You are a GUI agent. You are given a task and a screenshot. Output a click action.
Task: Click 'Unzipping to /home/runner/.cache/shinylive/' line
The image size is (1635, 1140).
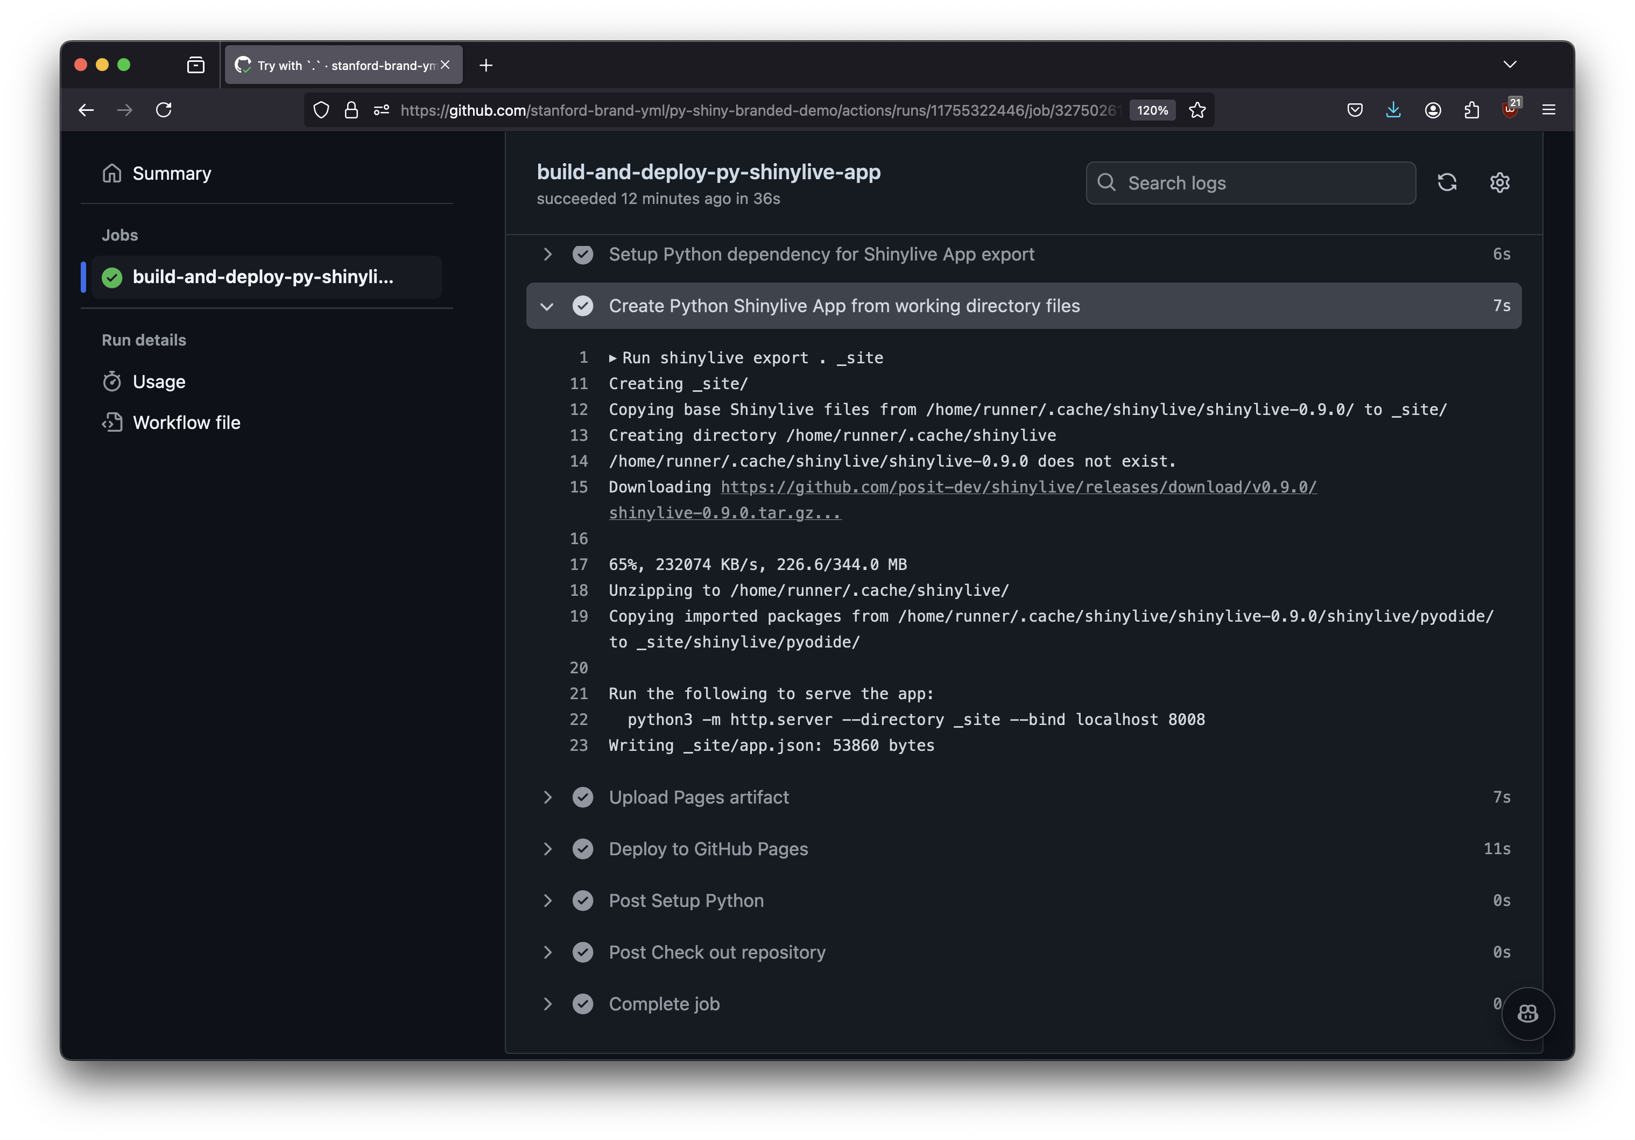(x=809, y=590)
